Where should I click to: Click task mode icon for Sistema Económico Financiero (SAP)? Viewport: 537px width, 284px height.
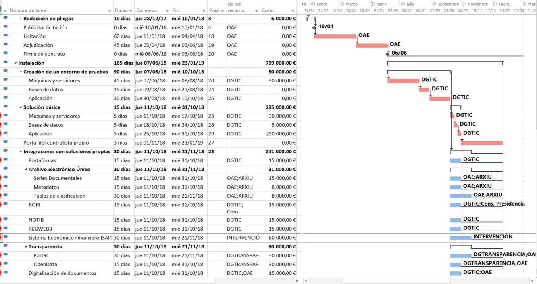5,238
